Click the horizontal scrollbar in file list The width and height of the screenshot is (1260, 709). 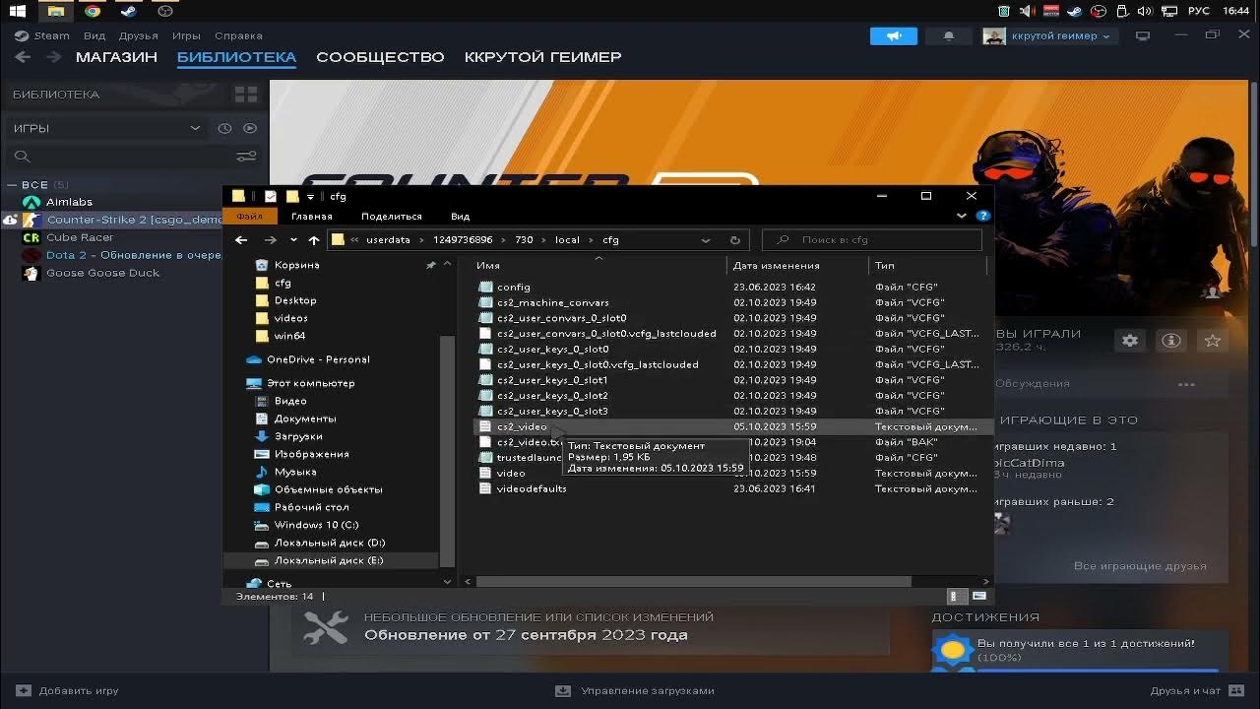click(x=694, y=582)
